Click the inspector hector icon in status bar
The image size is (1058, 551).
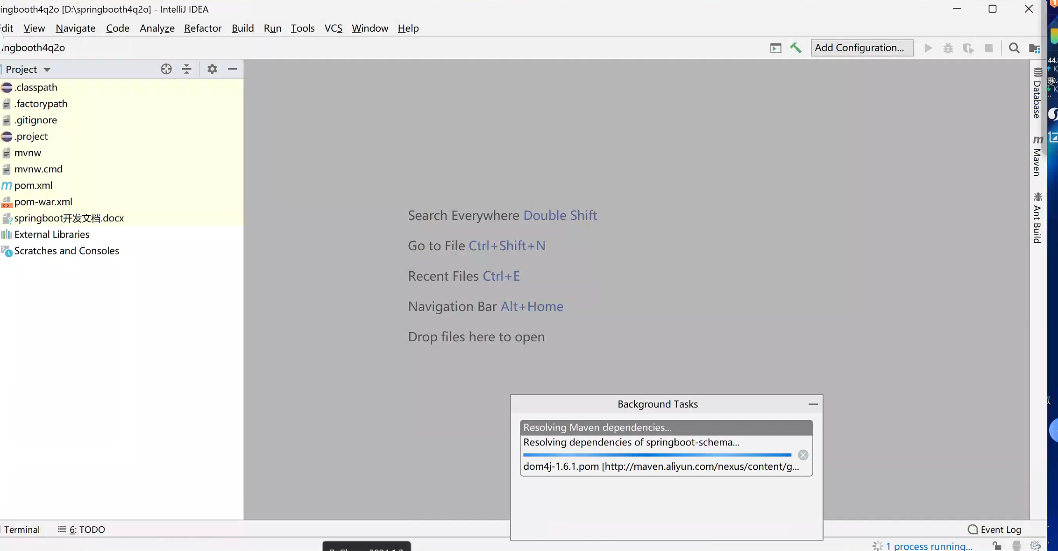pos(1016,545)
